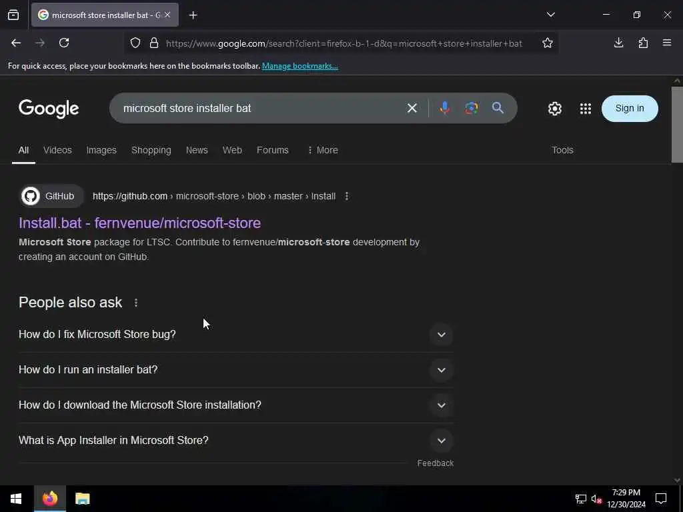
Task: Open the search Tools options
Action: pyautogui.click(x=562, y=150)
